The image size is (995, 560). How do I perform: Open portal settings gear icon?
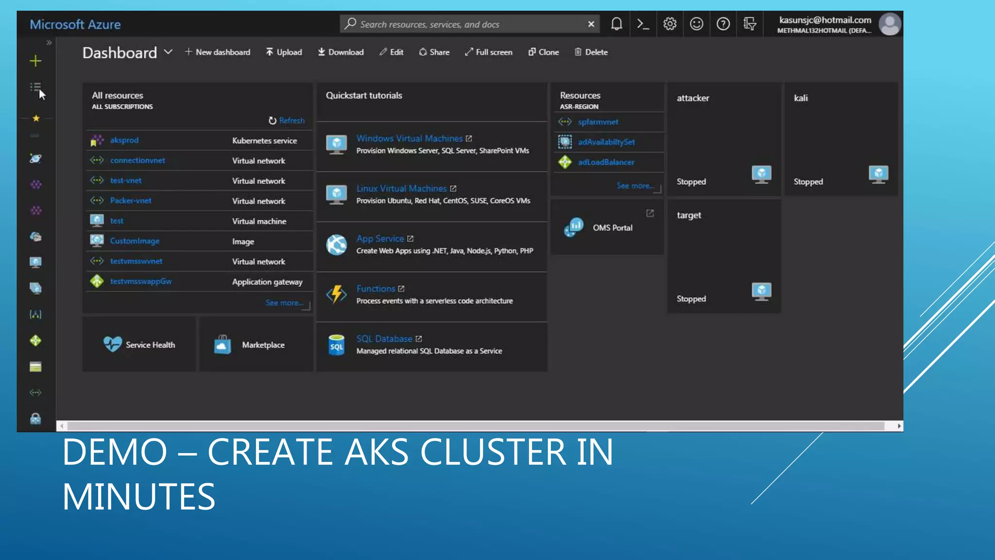[x=669, y=24]
